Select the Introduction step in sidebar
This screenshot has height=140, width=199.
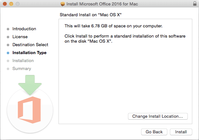pos(24,29)
